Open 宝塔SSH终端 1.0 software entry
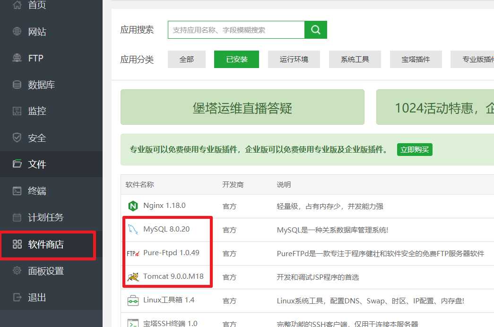 170,323
